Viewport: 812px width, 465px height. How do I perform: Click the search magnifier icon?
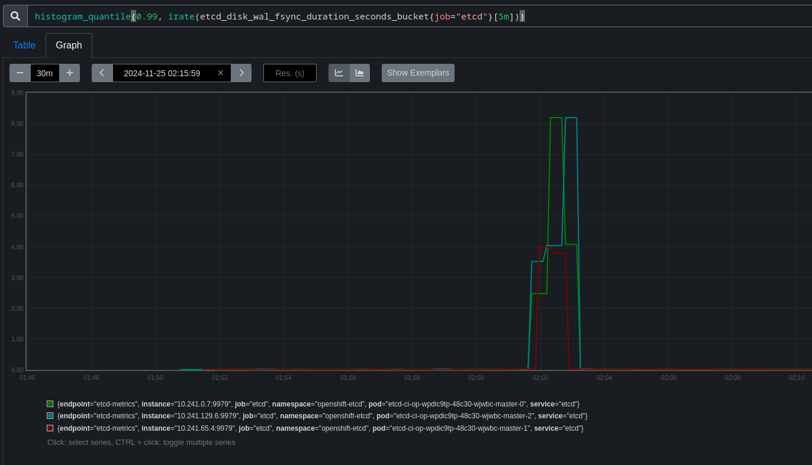tap(15, 16)
